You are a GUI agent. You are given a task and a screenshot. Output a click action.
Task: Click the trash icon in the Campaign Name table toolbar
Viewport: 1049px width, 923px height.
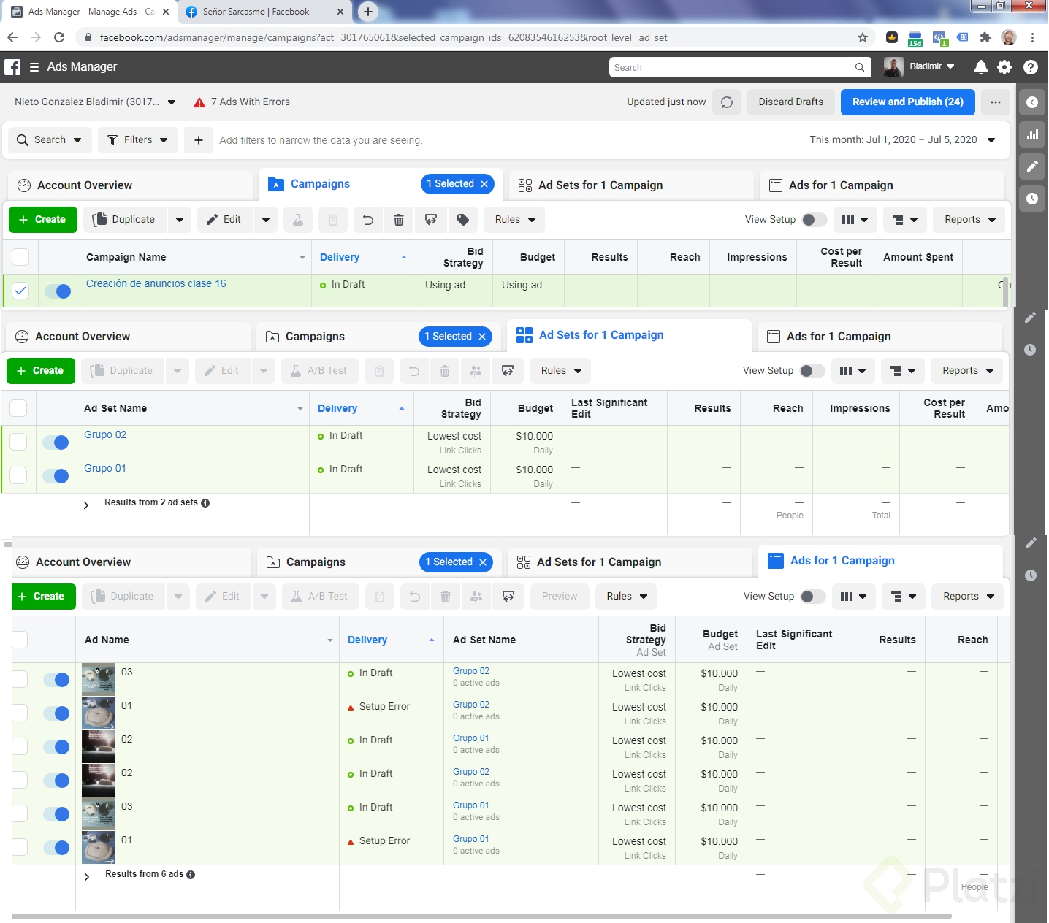399,220
